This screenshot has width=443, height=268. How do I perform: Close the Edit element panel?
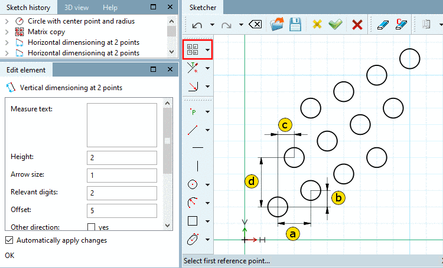pos(170,70)
